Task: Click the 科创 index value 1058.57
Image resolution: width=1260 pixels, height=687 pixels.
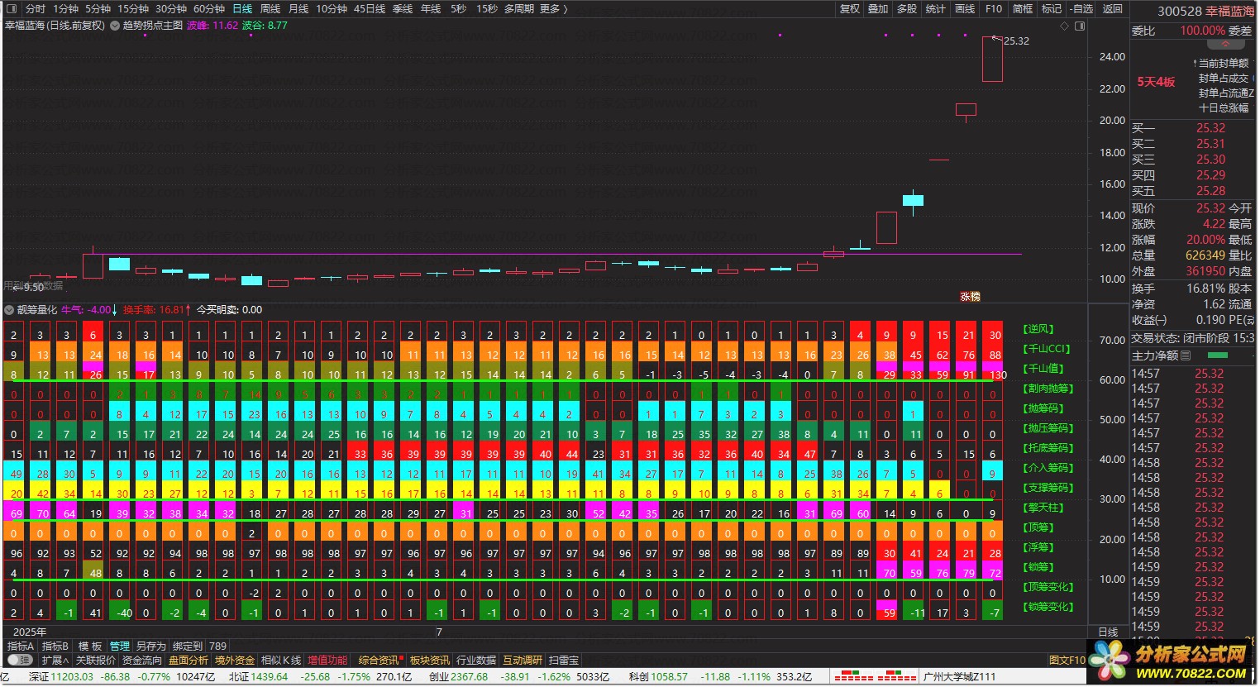Action: (x=669, y=677)
